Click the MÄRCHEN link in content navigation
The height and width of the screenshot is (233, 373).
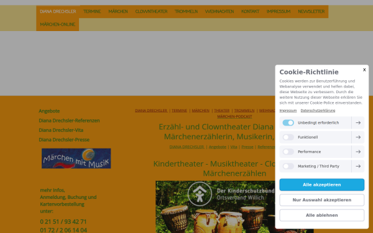click(x=201, y=111)
